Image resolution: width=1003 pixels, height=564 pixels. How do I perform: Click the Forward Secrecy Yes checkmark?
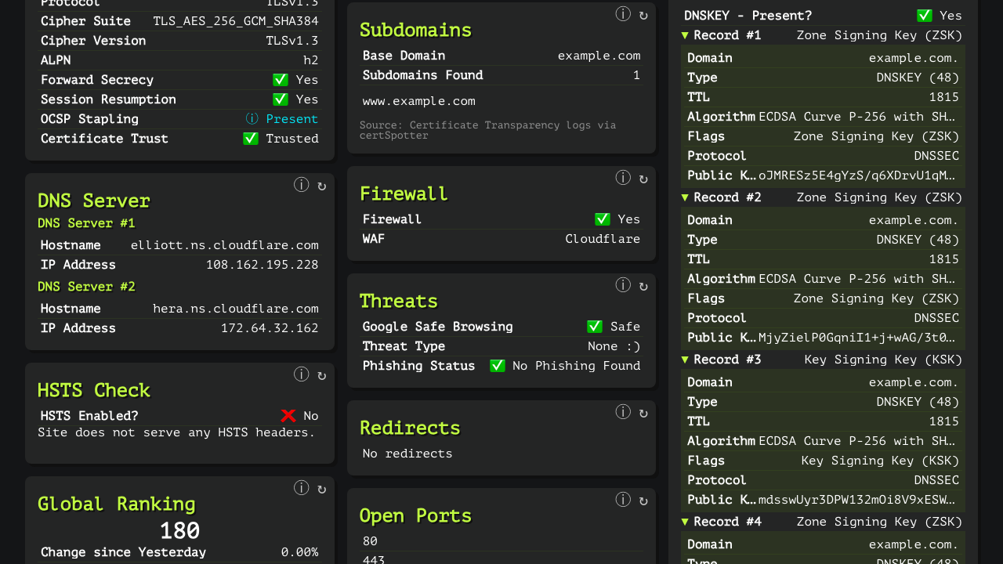(281, 80)
